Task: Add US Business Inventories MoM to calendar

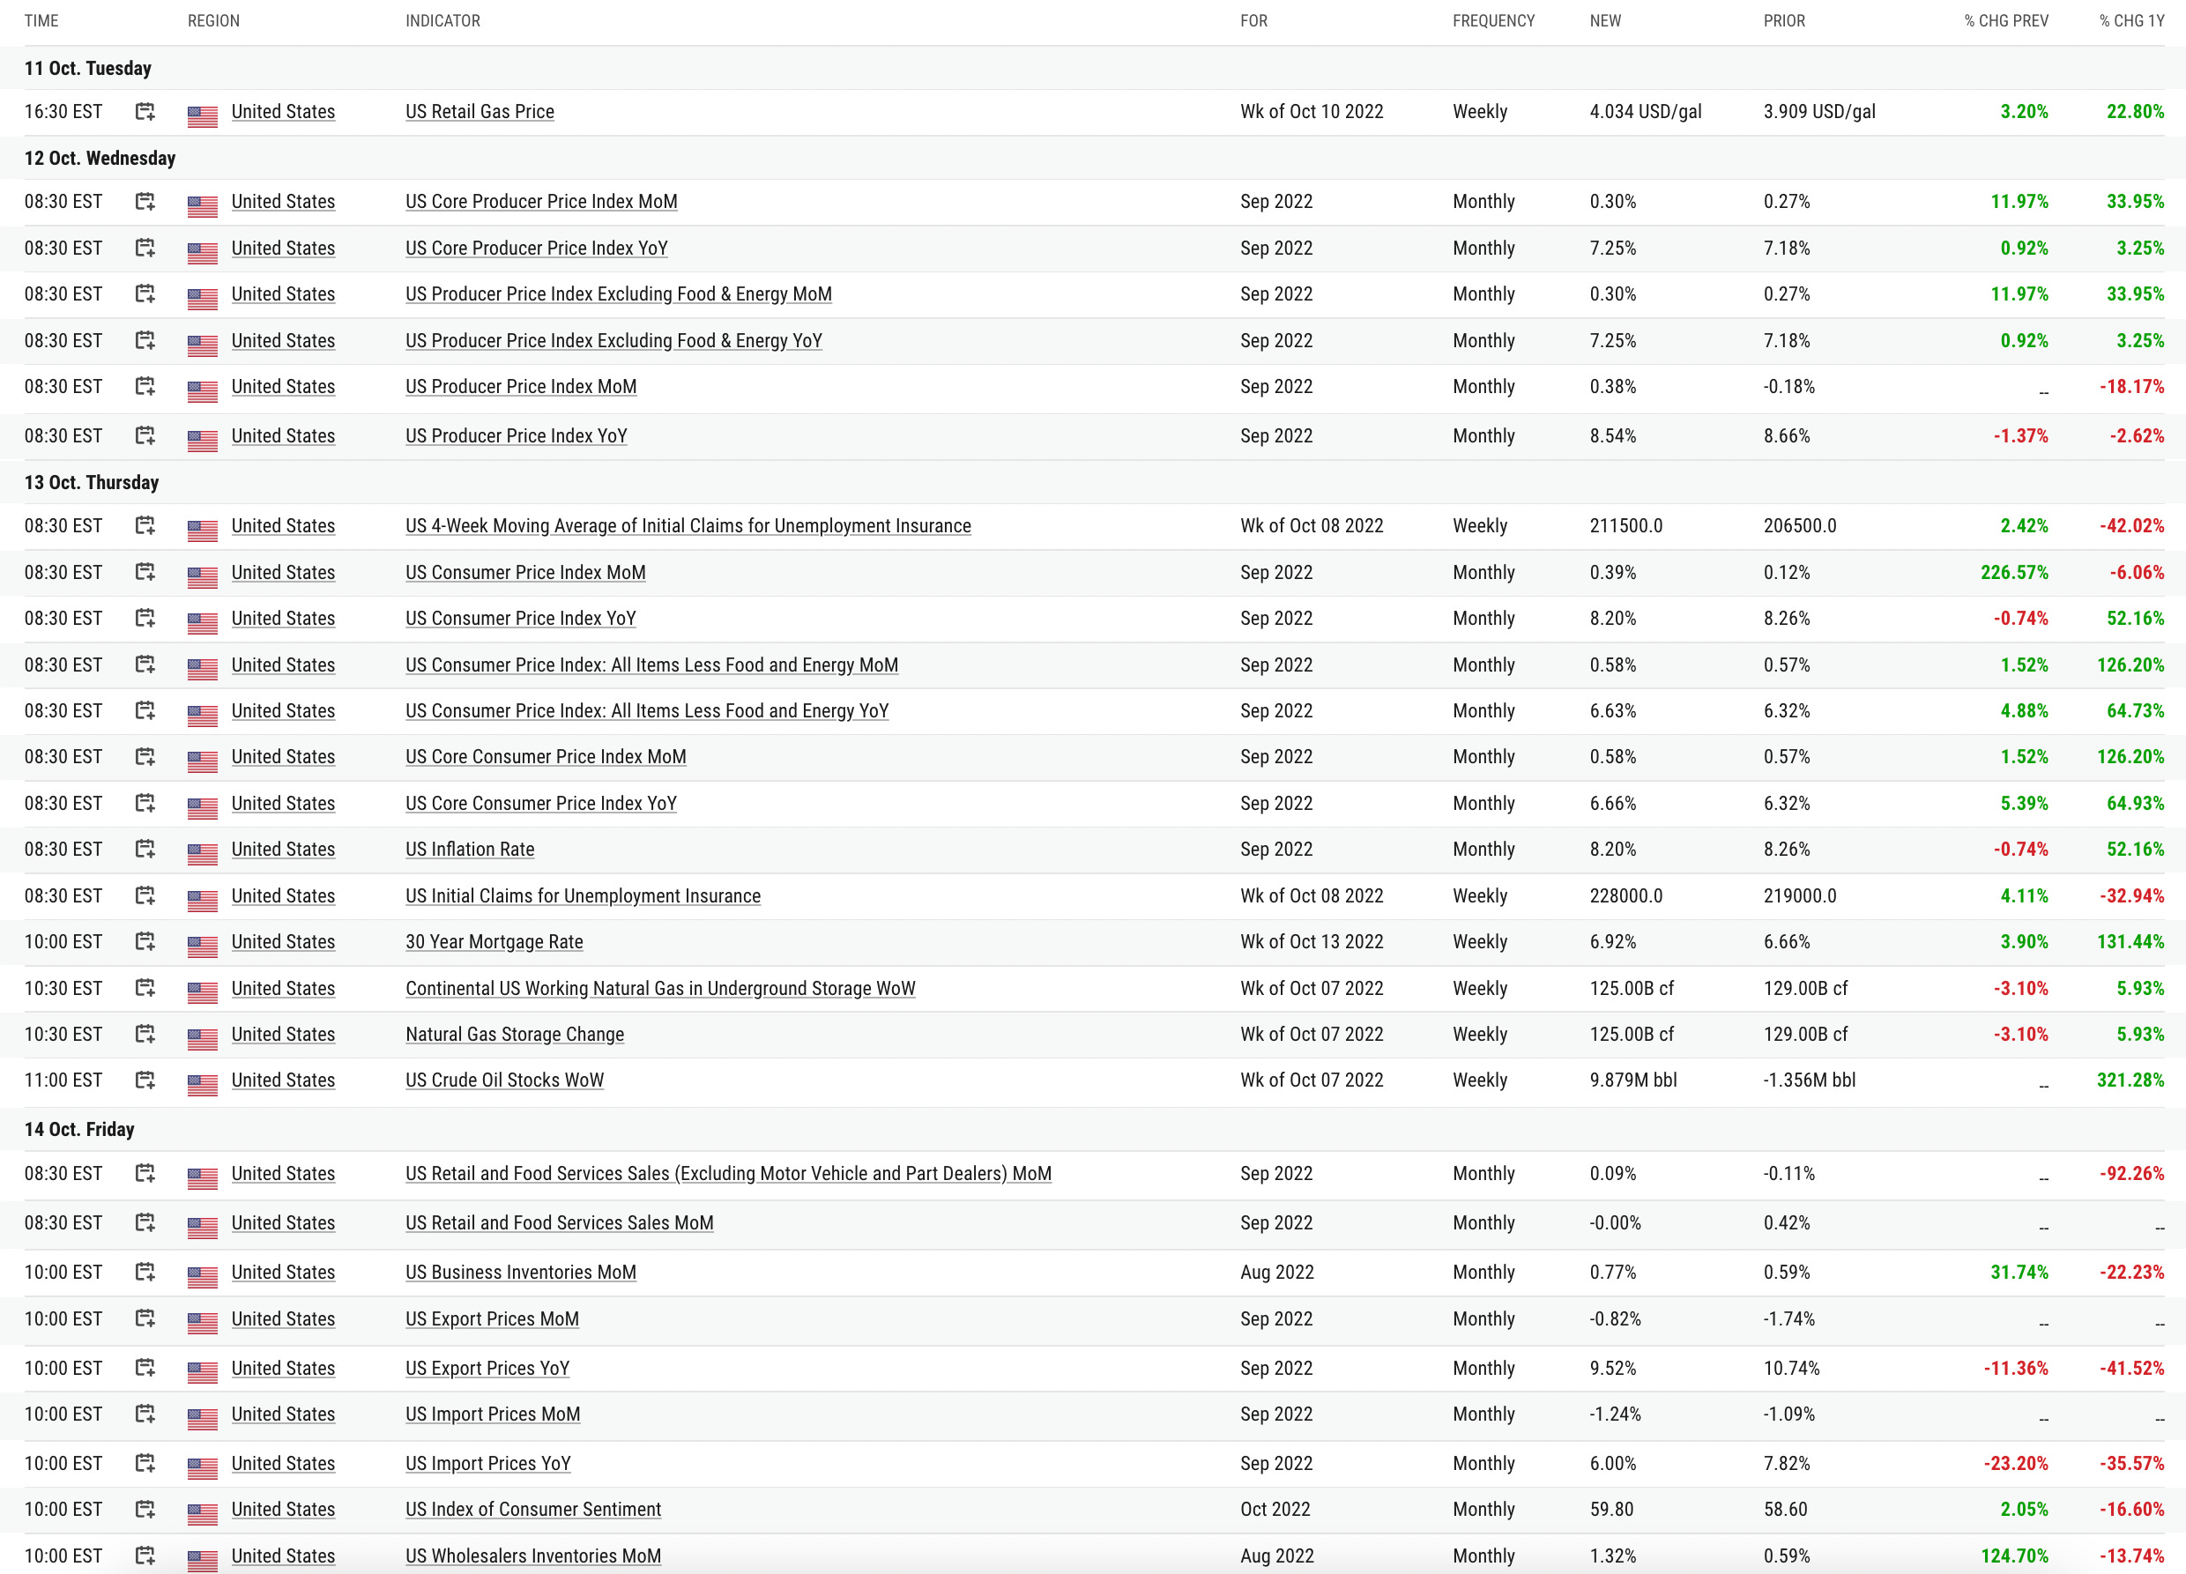Action: (145, 1273)
